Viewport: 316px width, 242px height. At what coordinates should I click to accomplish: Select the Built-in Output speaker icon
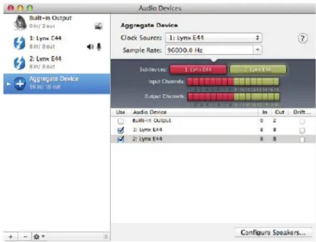tap(20, 22)
